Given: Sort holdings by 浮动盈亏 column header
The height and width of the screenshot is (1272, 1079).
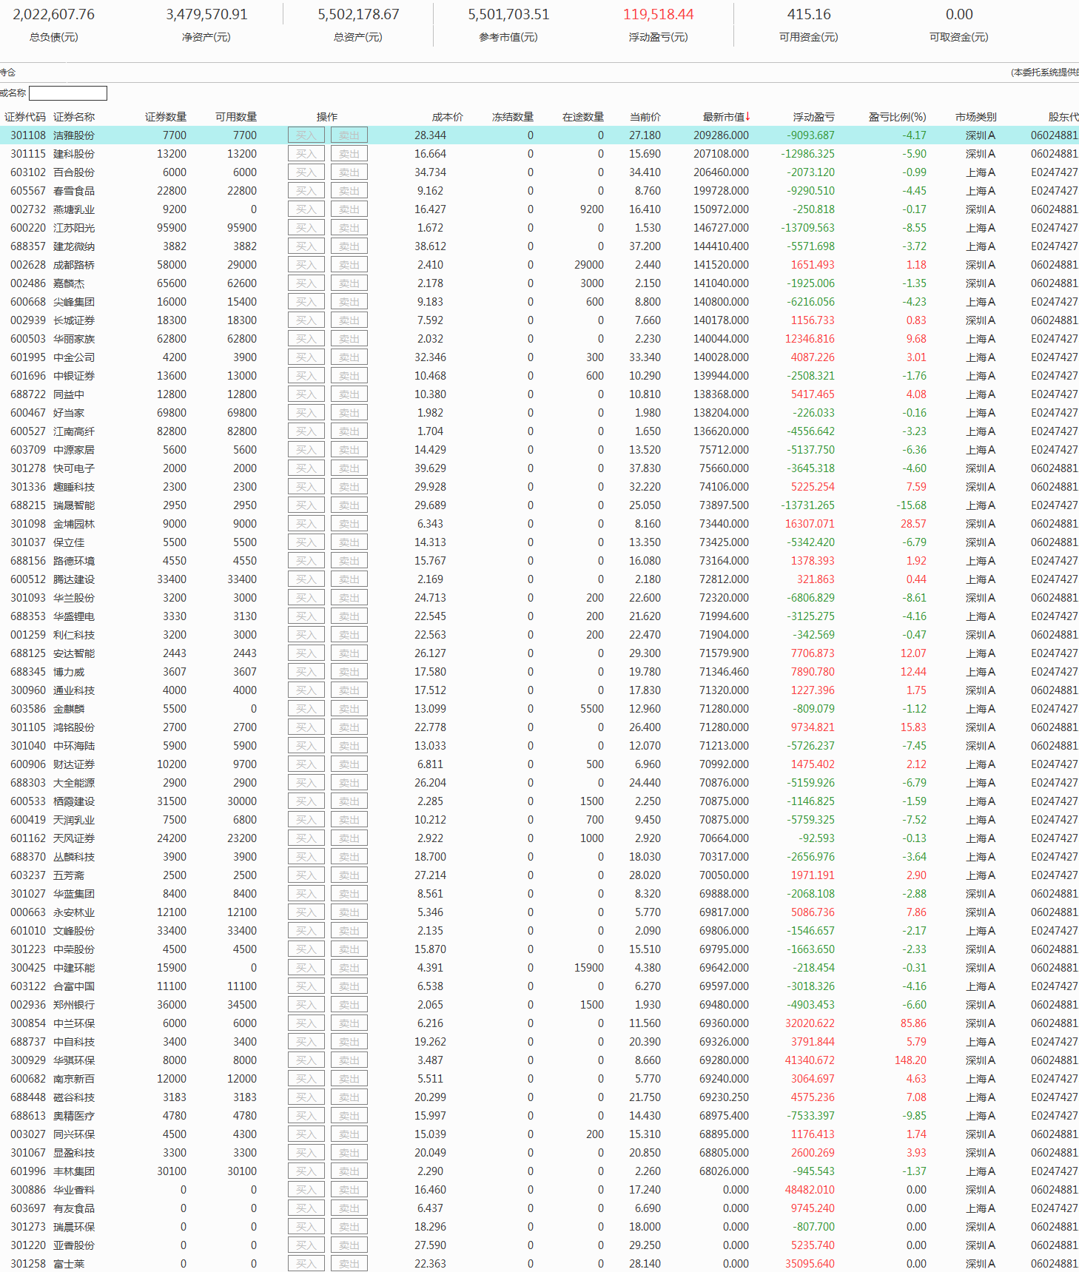Looking at the screenshot, I should (x=813, y=117).
